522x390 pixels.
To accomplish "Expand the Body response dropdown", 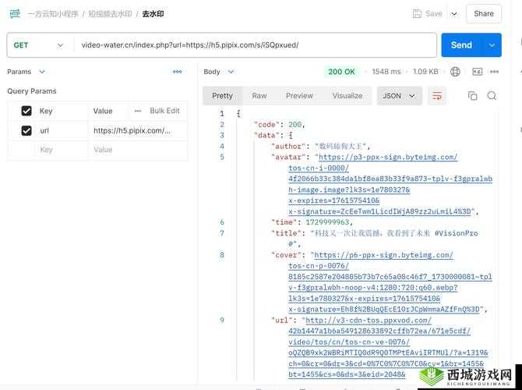I will tap(231, 72).
